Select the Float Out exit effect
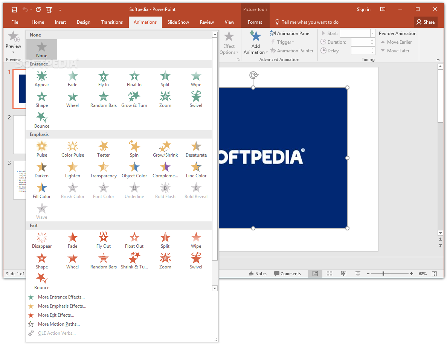This screenshot has width=447, height=346. click(x=134, y=240)
